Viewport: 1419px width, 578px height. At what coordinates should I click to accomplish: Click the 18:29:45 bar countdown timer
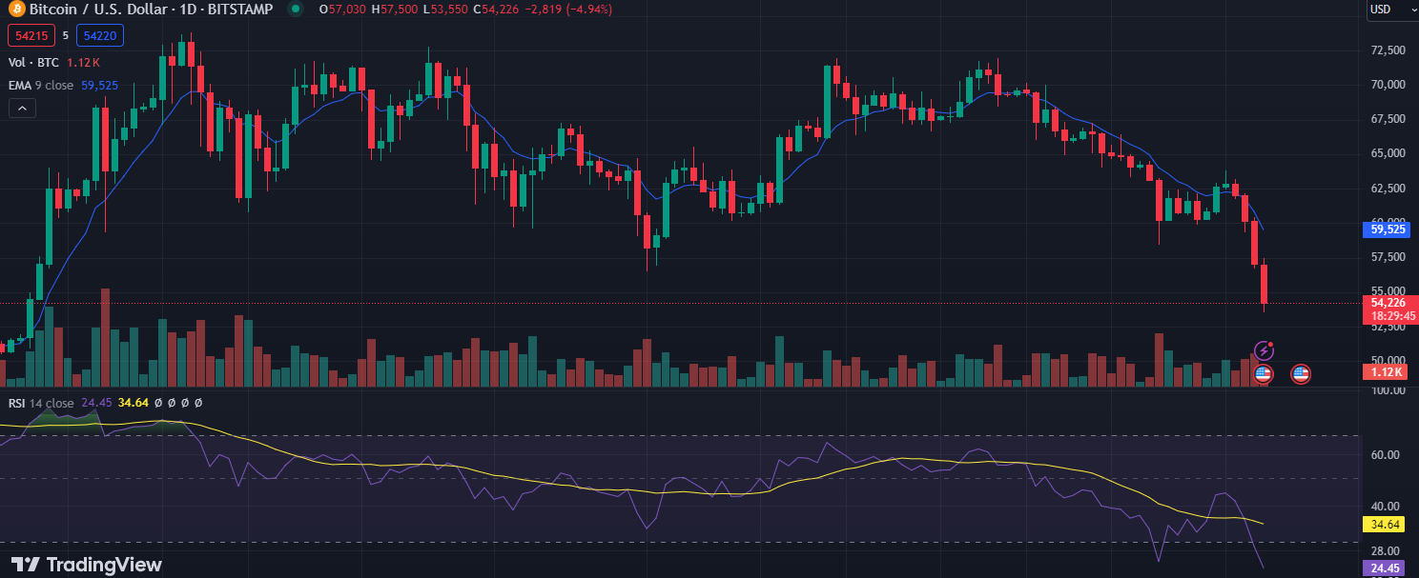coord(1393,315)
